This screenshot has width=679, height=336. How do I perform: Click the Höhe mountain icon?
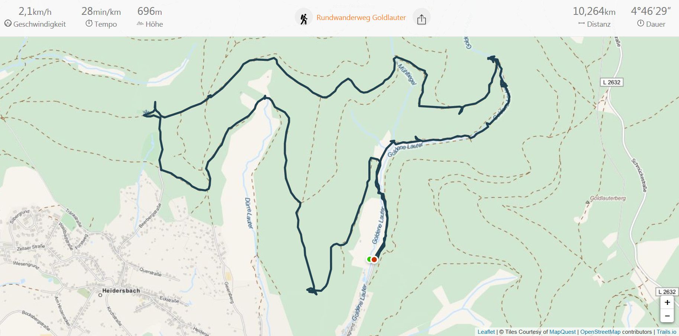point(140,23)
